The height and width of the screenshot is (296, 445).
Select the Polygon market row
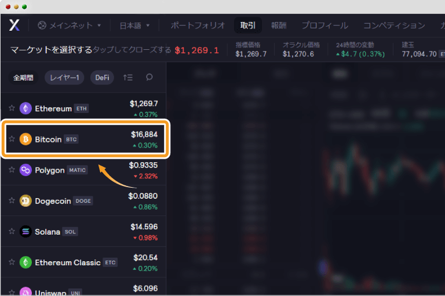83,170
